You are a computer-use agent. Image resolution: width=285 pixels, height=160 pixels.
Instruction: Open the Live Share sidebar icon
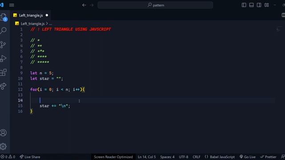point(3,86)
